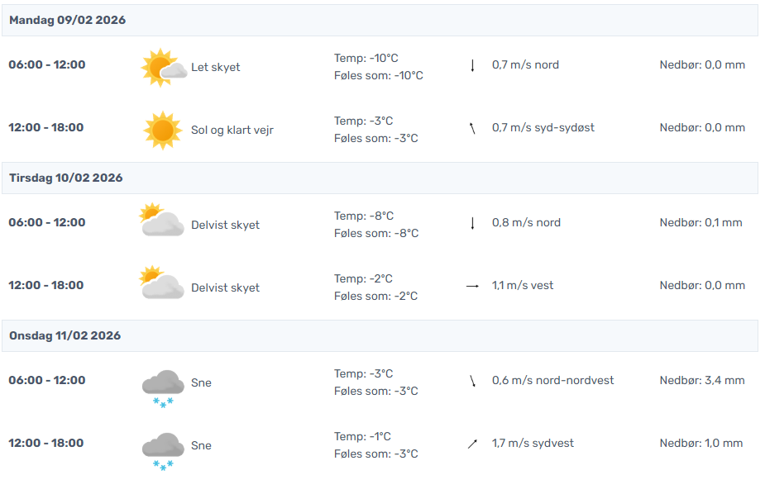Screen dimensions: 765x494
Task: Click the Temp: -10°C reading
Action: 366,58
